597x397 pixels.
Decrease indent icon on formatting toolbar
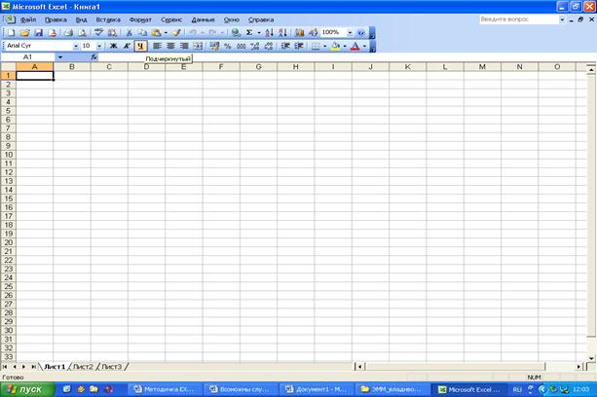click(x=285, y=46)
